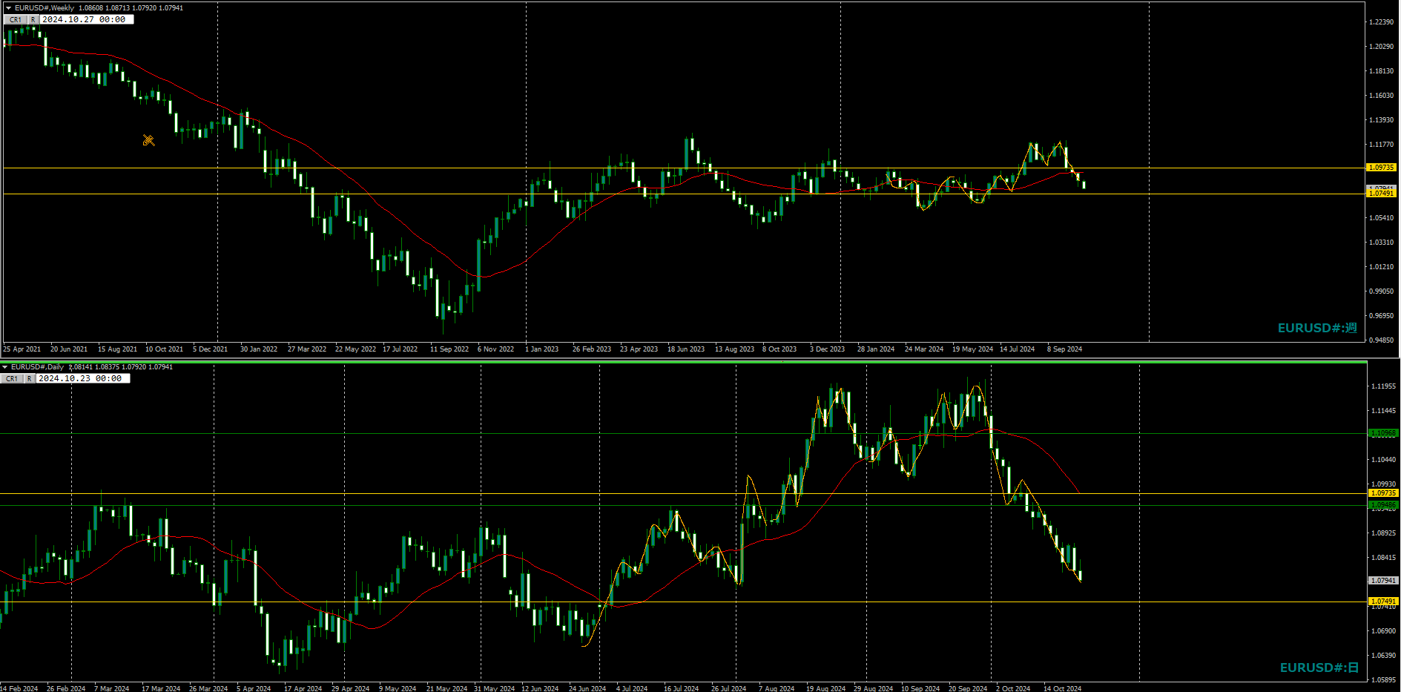Click the R button on the Weekly chart
This screenshot has height=692, width=1401.
[33, 20]
